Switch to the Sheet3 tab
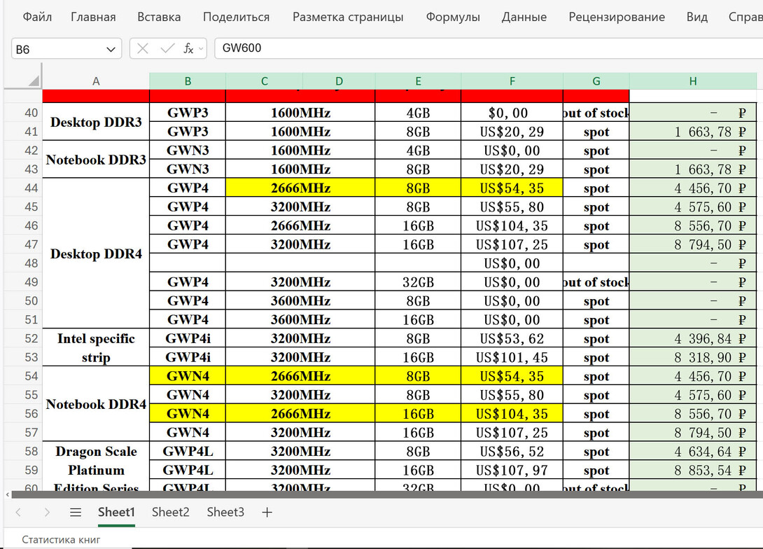 click(225, 512)
